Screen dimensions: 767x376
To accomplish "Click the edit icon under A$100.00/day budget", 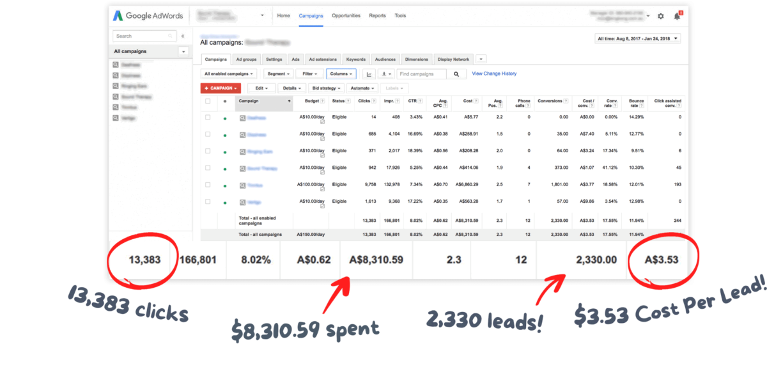I will click(x=323, y=189).
